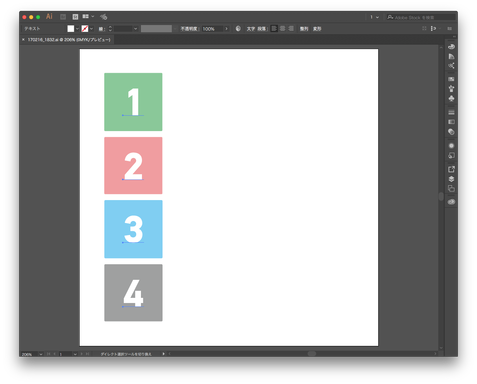Go to the previous artboard button
Screen dimensions: 477x384
pos(54,354)
